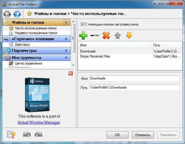Image resolution: width=185 pixels, height=144 pixels.
Task: Collapse the 'Инструменты' section
Action: tap(66, 57)
